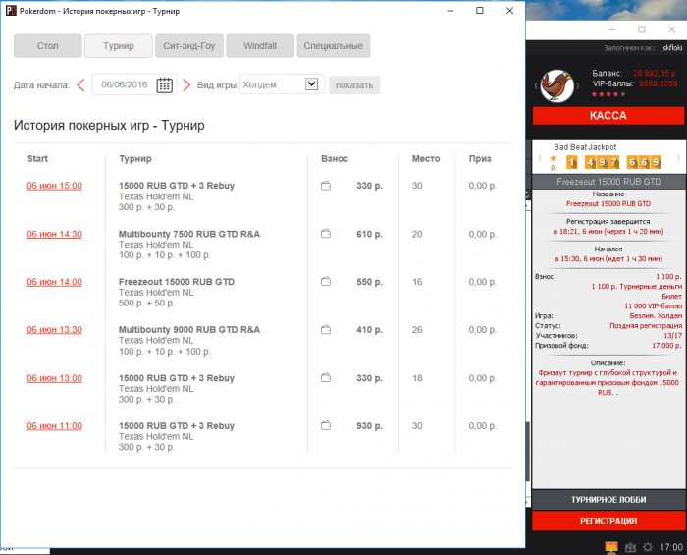Switch to the Специальные tab
Image resolution: width=687 pixels, height=555 pixels.
tap(334, 46)
